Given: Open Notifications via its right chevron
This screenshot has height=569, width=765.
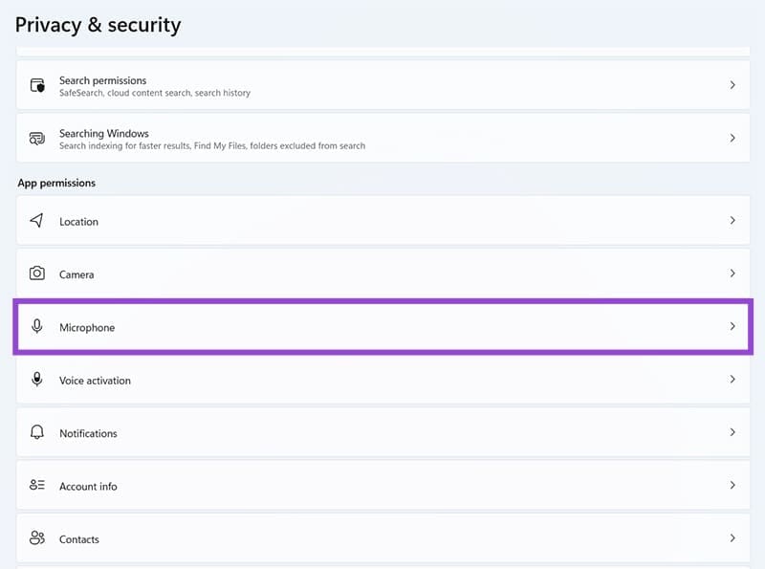Looking at the screenshot, I should (x=732, y=432).
